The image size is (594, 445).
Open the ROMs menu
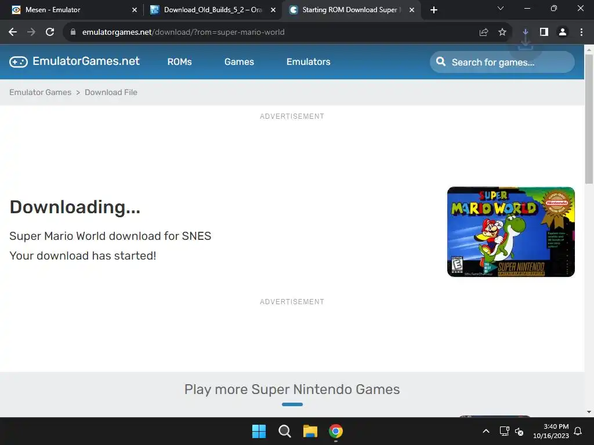pyautogui.click(x=180, y=61)
